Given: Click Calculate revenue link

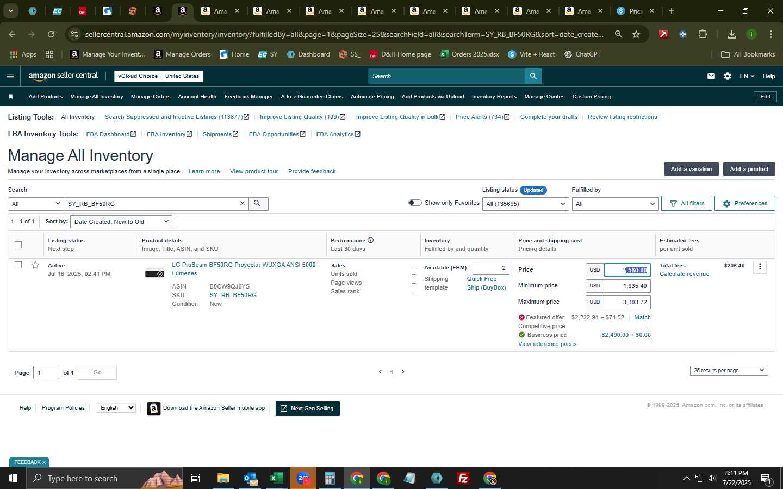Looking at the screenshot, I should click(684, 274).
